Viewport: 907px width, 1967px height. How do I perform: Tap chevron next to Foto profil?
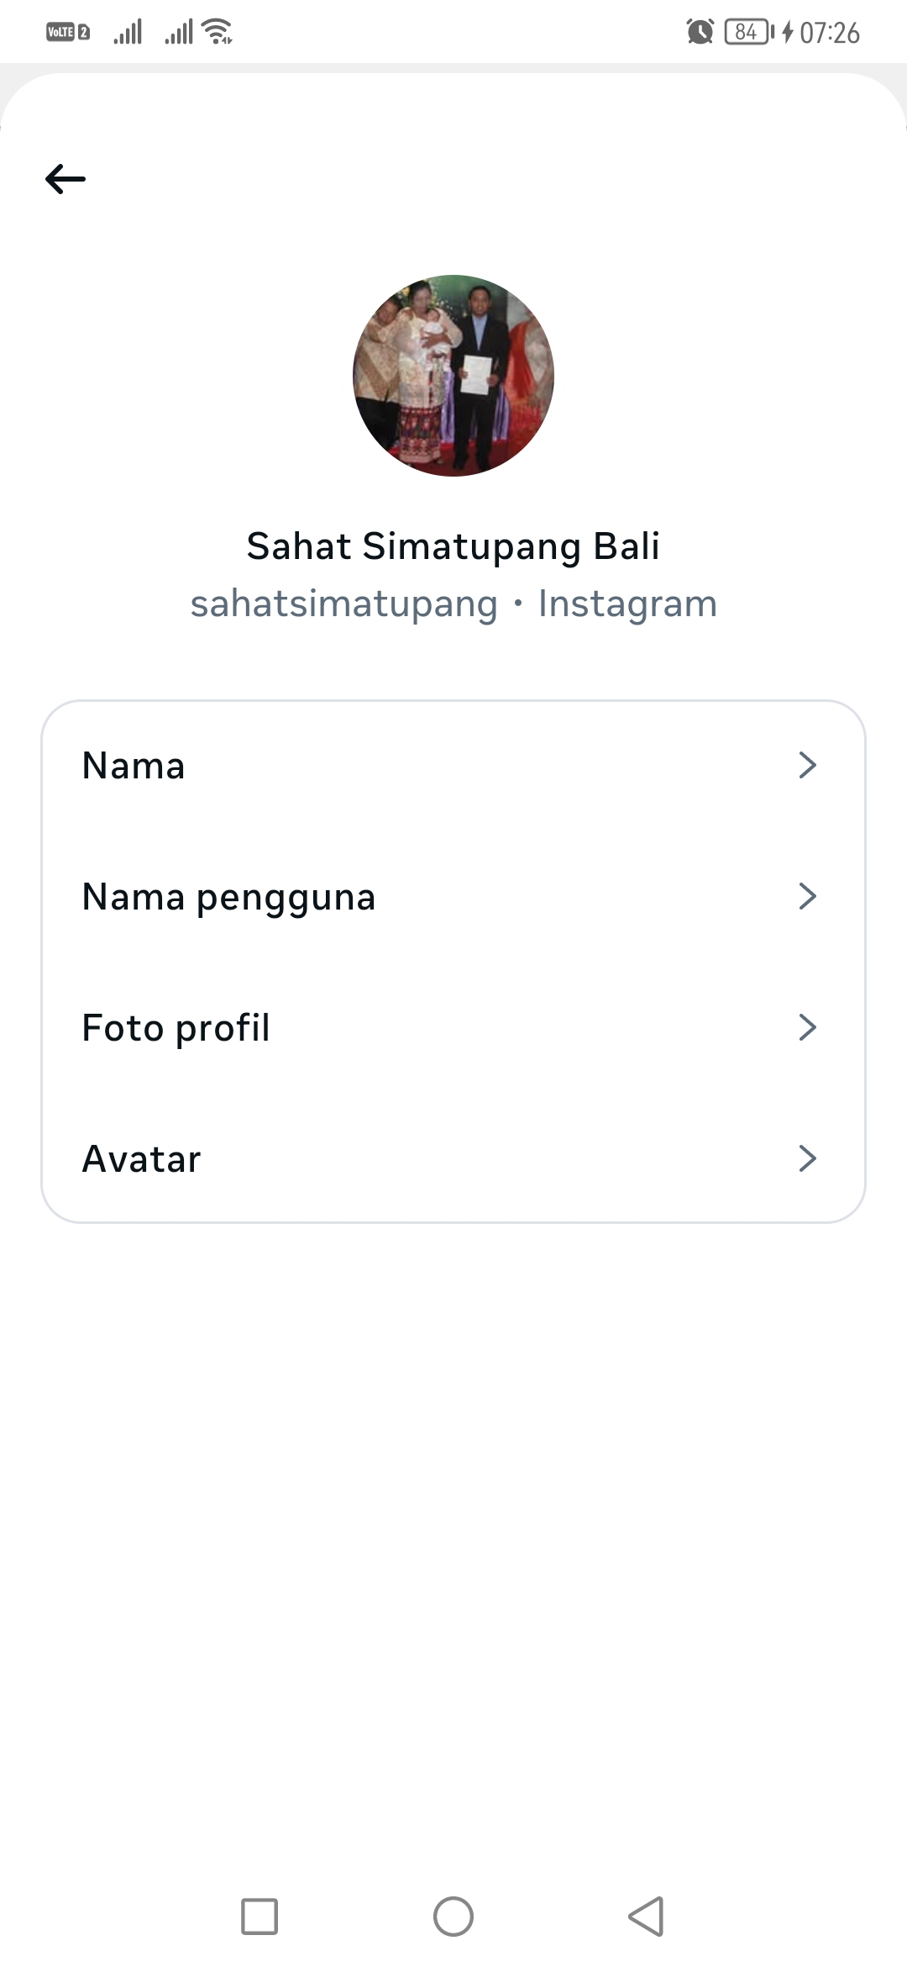pos(807,1028)
